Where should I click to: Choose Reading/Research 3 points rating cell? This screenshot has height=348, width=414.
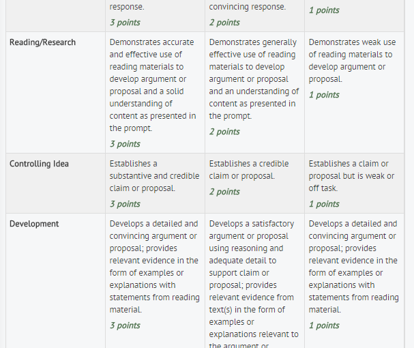[155, 93]
